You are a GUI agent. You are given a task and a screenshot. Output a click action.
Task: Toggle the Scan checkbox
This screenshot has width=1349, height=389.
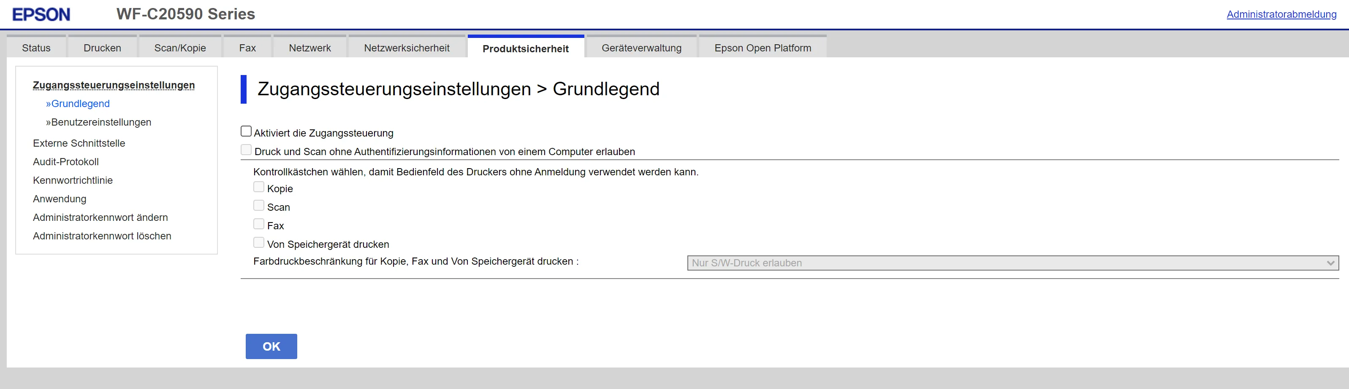tap(259, 206)
